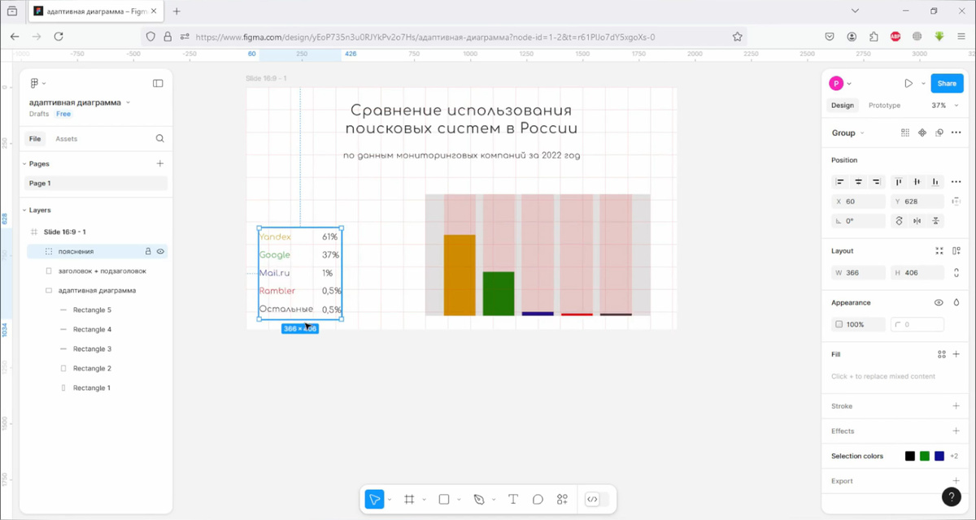The image size is (976, 520).
Task: Click the Share button
Action: pos(947,83)
